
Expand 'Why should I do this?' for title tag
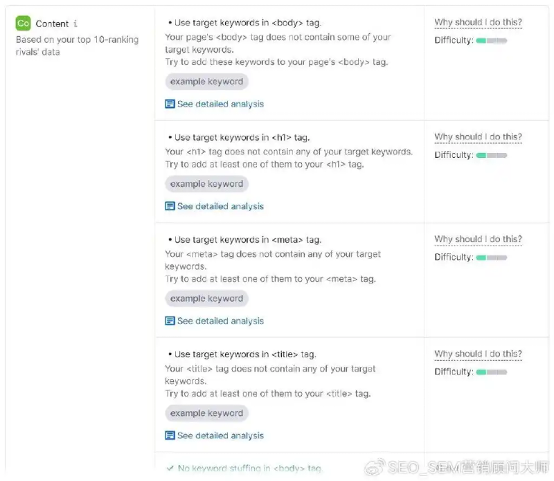(x=478, y=354)
